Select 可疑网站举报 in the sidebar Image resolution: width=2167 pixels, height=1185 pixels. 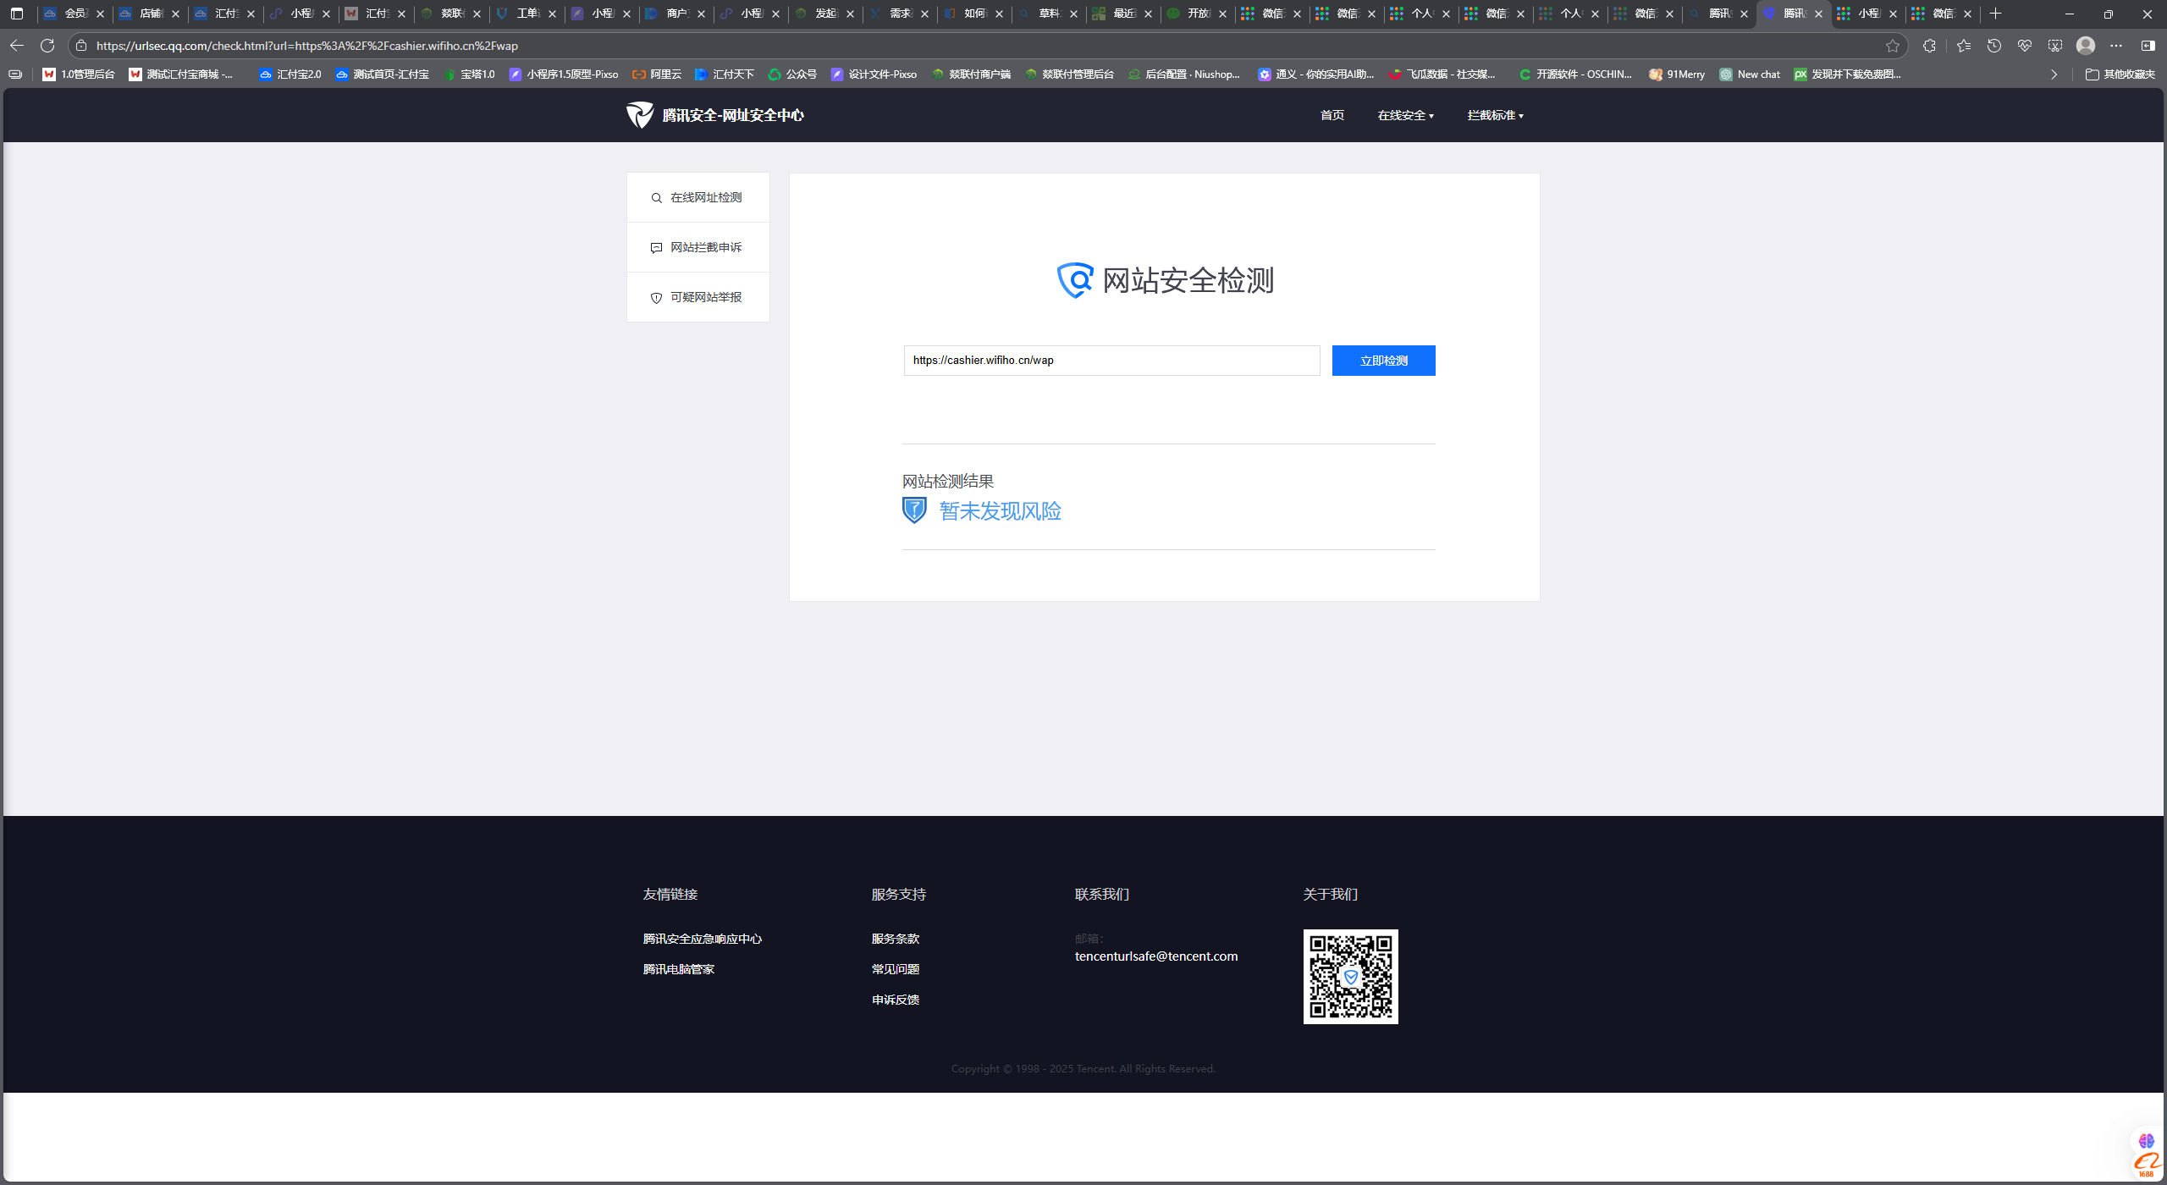point(698,297)
